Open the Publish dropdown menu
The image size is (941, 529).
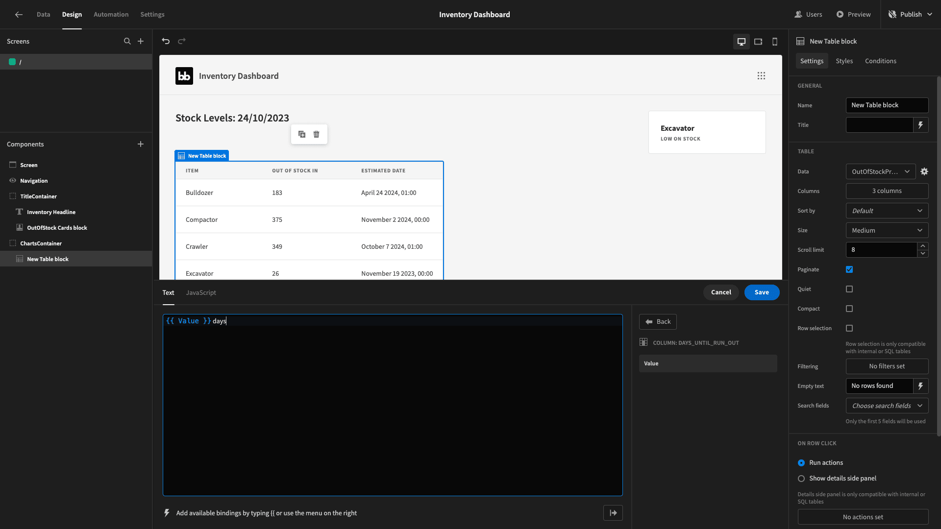tap(911, 15)
